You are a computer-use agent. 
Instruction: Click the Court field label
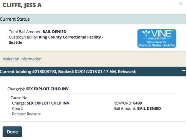point(18,108)
